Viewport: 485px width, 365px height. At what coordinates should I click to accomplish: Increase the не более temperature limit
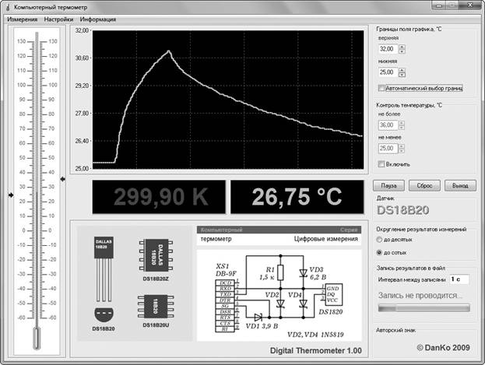click(402, 123)
